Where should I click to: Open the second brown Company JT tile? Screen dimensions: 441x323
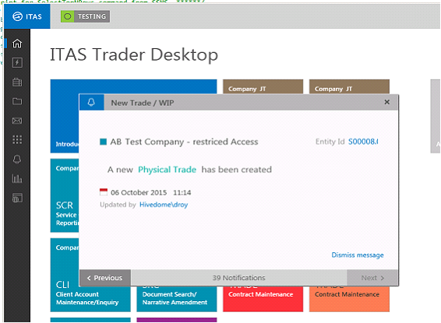click(x=349, y=87)
